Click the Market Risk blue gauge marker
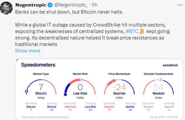 point(65,94)
